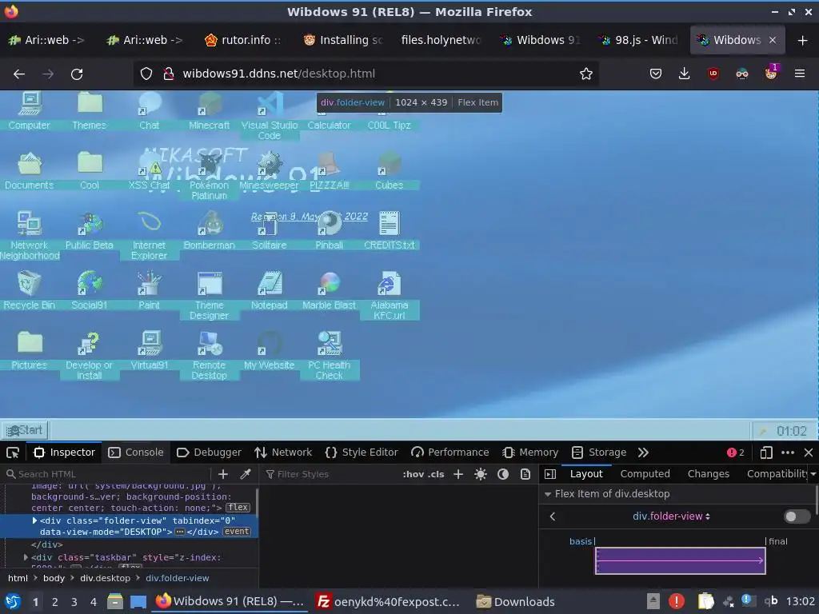The height and width of the screenshot is (614, 819).
Task: Toggle the :hov pseudo-class panel
Action: click(412, 474)
